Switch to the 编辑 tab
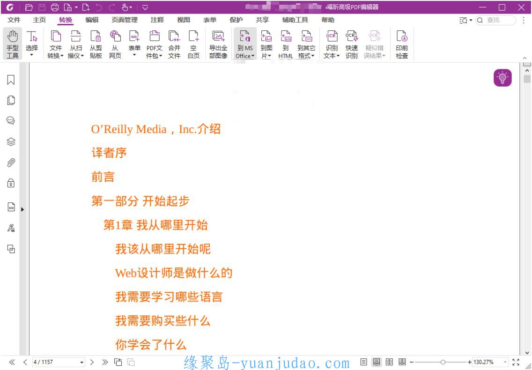 click(x=92, y=20)
